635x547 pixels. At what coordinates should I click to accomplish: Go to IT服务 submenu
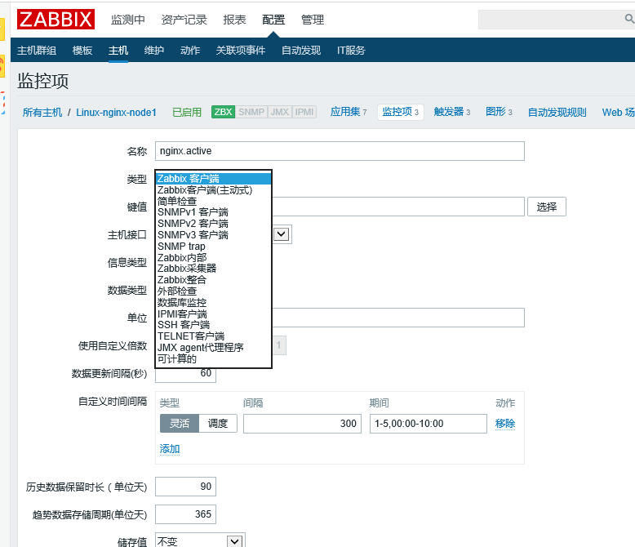point(351,51)
